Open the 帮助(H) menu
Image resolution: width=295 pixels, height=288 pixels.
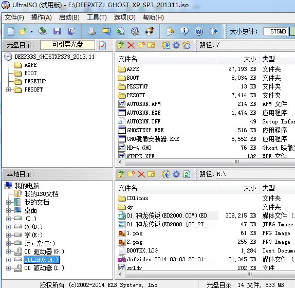point(153,17)
